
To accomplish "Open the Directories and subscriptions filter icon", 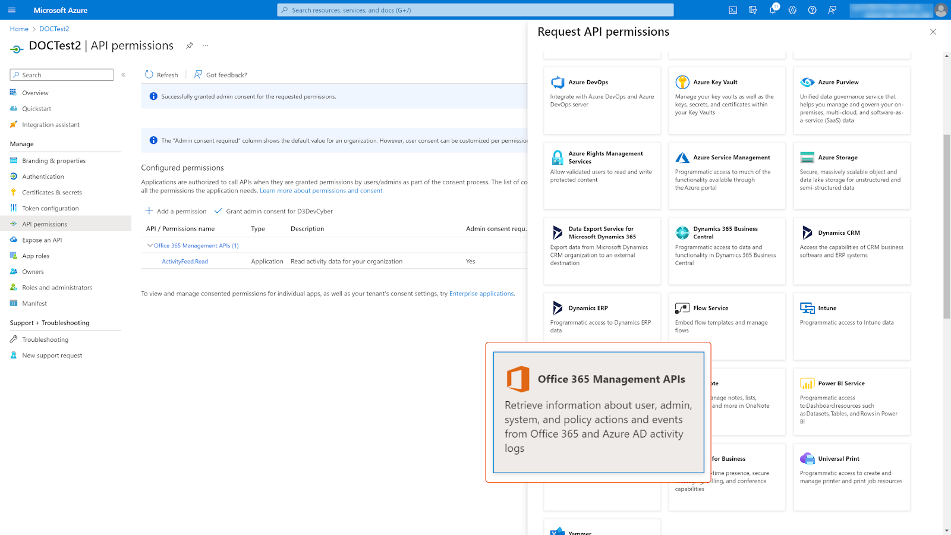I will 753,10.
